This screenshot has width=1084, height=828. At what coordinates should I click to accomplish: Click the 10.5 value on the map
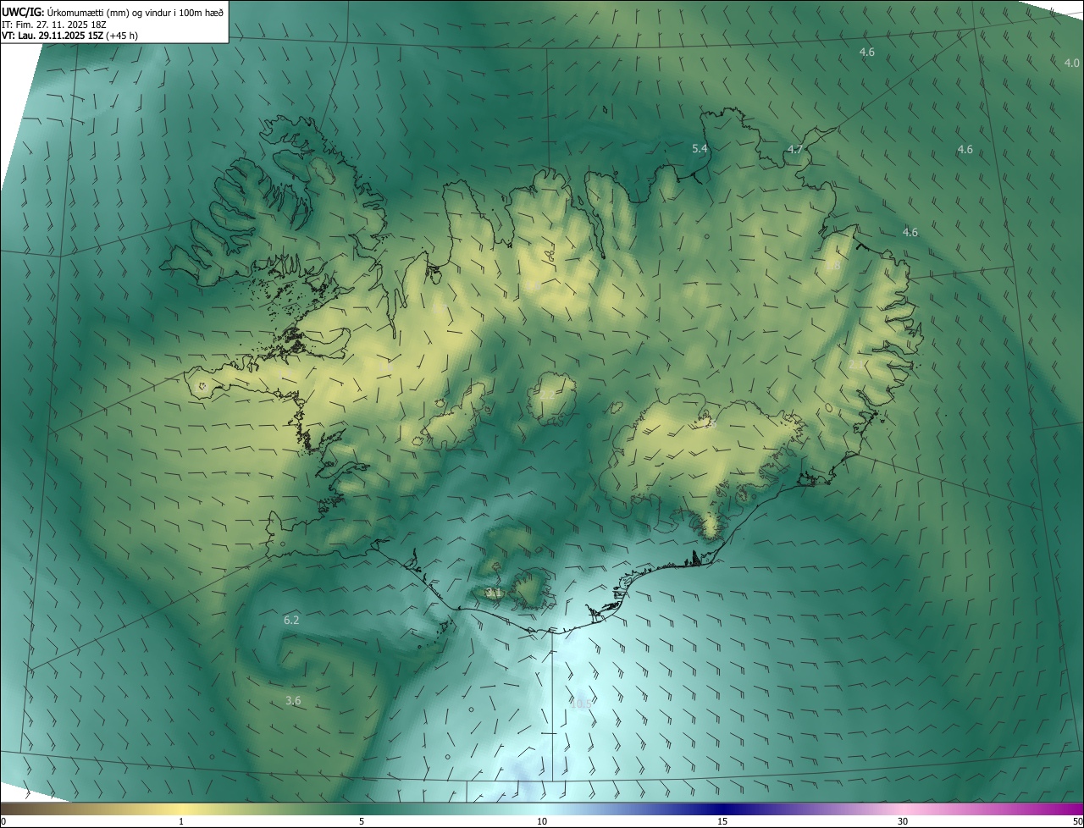click(x=581, y=703)
